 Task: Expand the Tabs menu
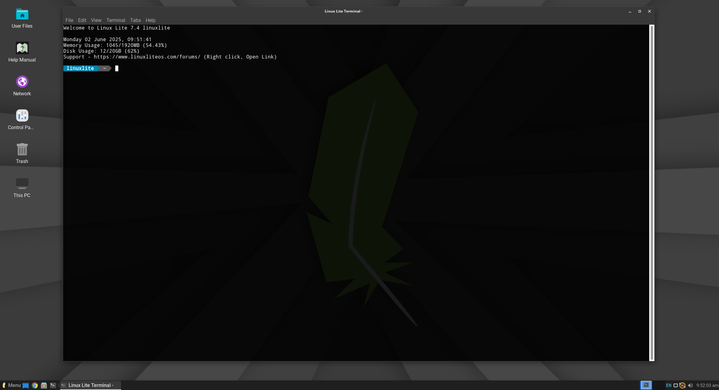(x=135, y=20)
